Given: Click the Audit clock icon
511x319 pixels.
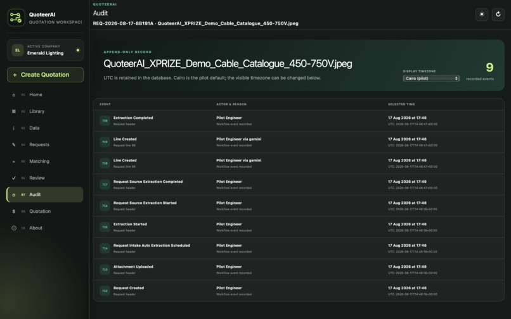Looking at the screenshot, I should 14,195.
